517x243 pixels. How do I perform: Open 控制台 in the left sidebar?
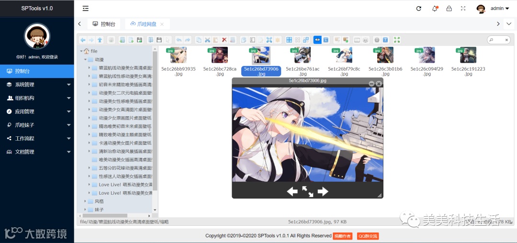click(37, 71)
